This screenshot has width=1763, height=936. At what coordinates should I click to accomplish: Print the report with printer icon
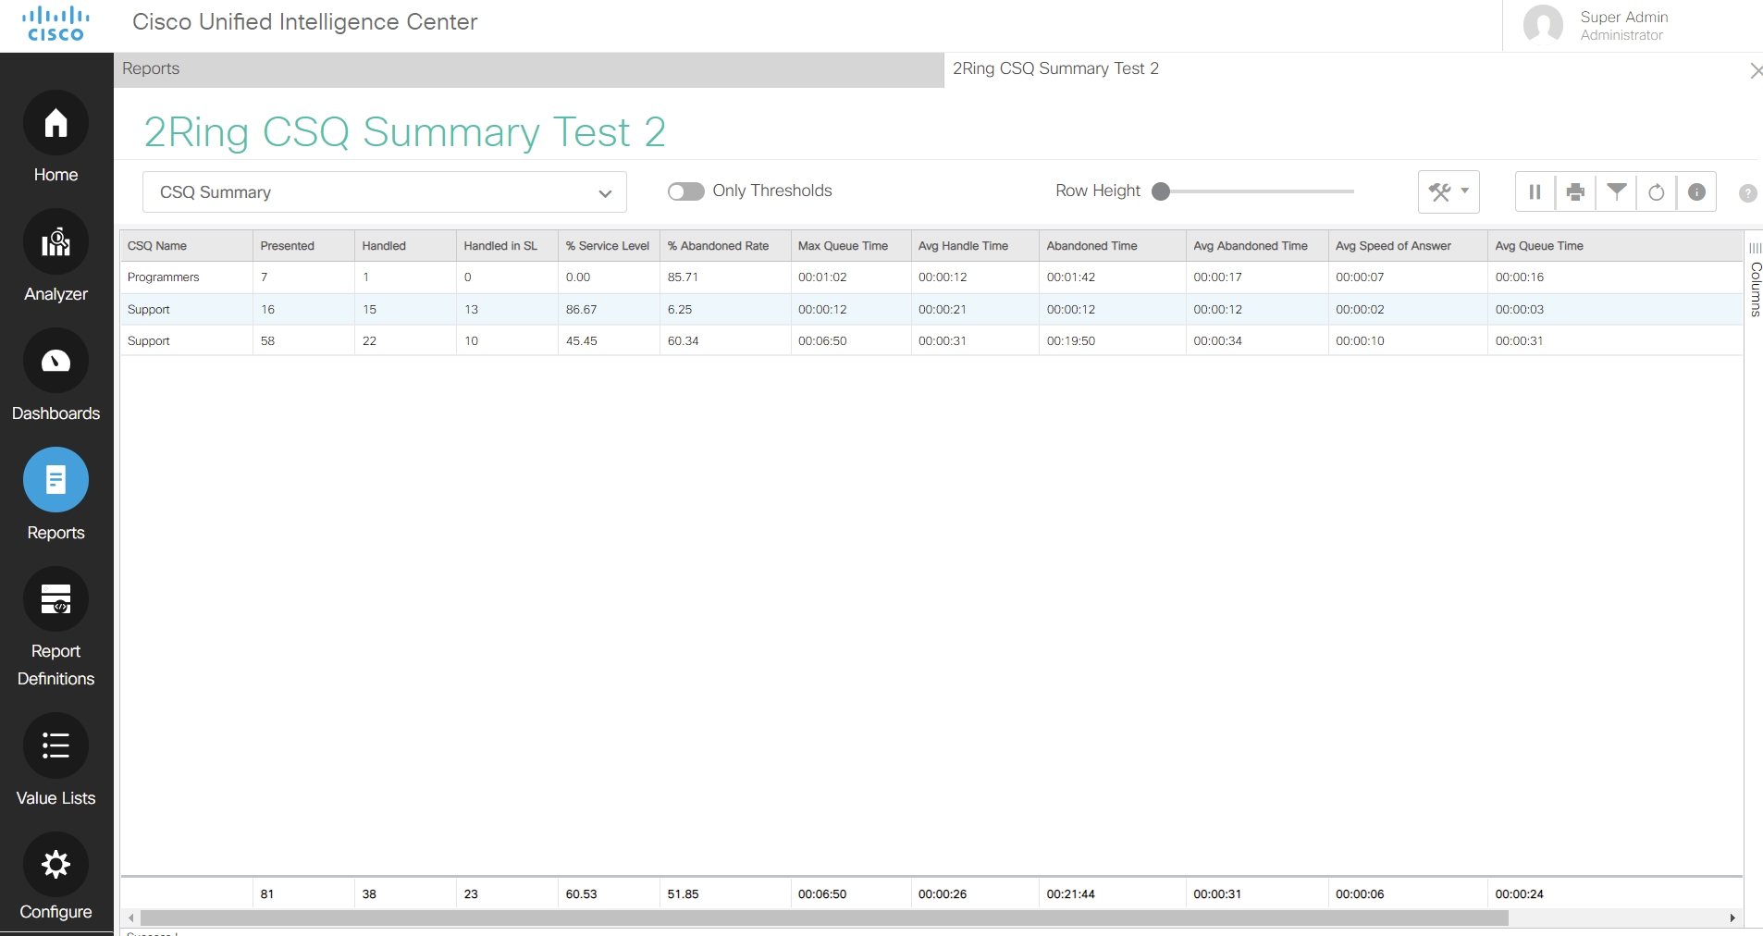pos(1575,192)
